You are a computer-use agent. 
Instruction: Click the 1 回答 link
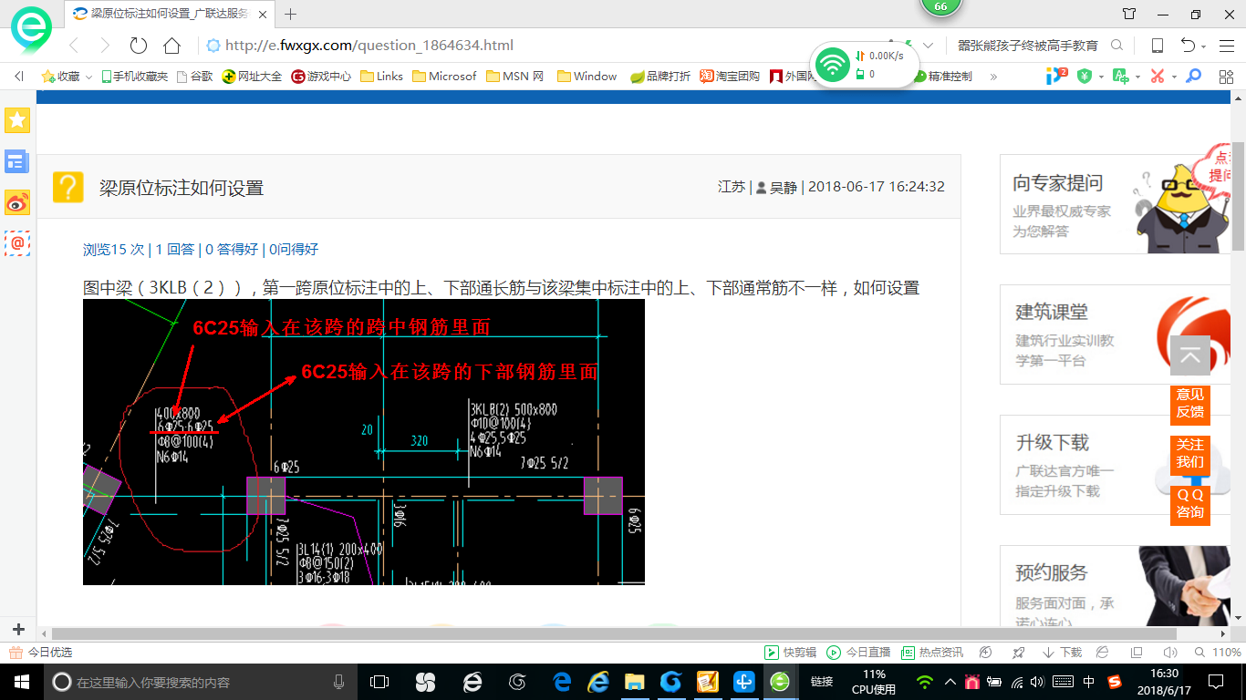tap(174, 249)
